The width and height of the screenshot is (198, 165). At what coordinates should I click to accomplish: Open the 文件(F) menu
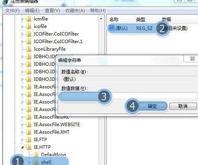click(12, 11)
